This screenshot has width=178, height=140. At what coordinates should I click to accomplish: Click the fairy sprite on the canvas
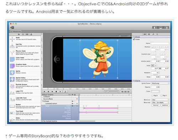[98, 59]
